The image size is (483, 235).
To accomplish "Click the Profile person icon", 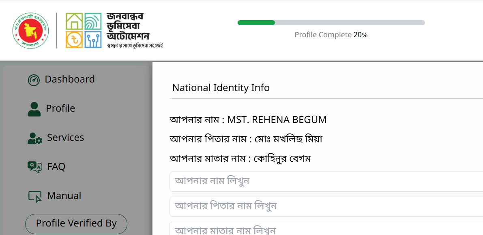I will tap(34, 109).
